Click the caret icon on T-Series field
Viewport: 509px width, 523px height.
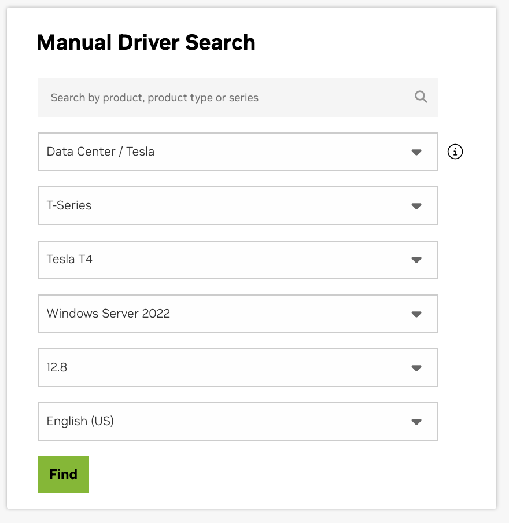[416, 206]
